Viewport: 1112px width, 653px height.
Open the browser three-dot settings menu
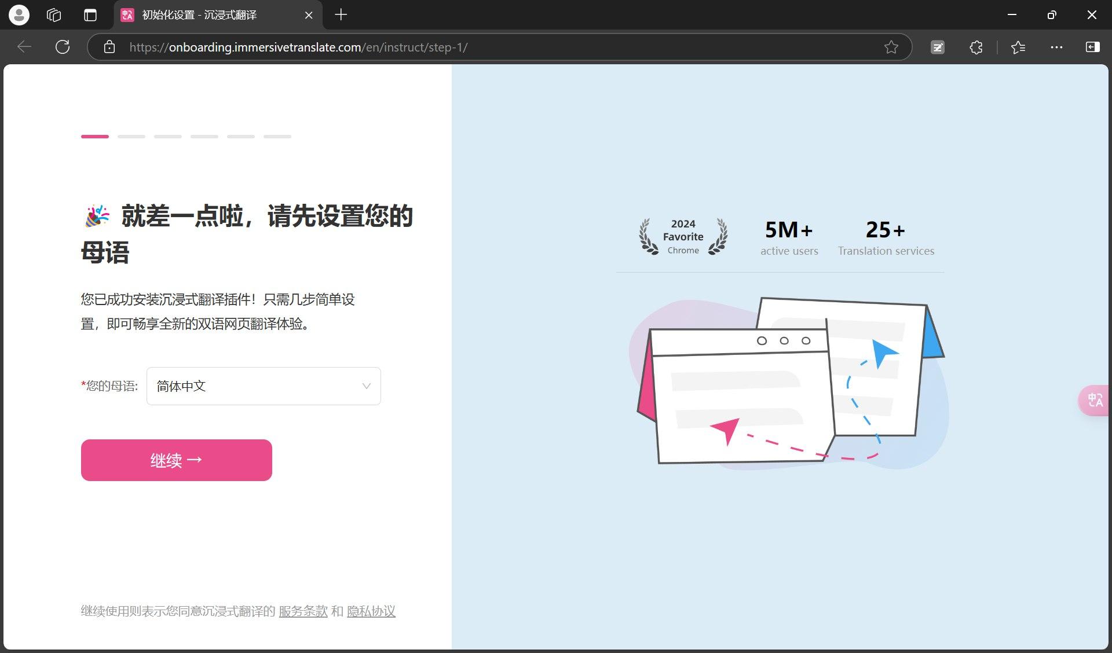tap(1056, 47)
